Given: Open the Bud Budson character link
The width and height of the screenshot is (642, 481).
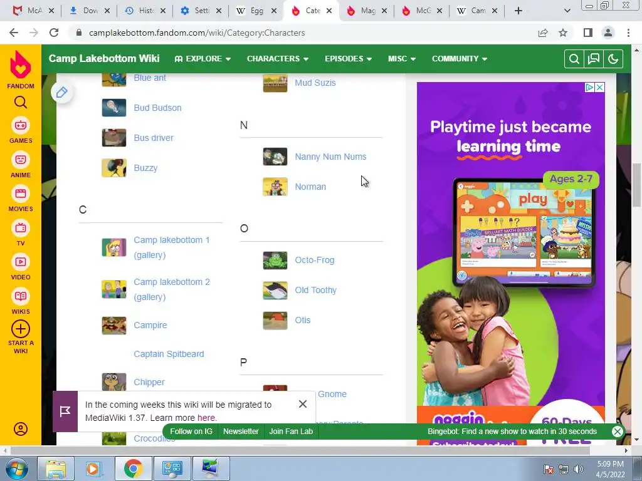Looking at the screenshot, I should point(157,108).
